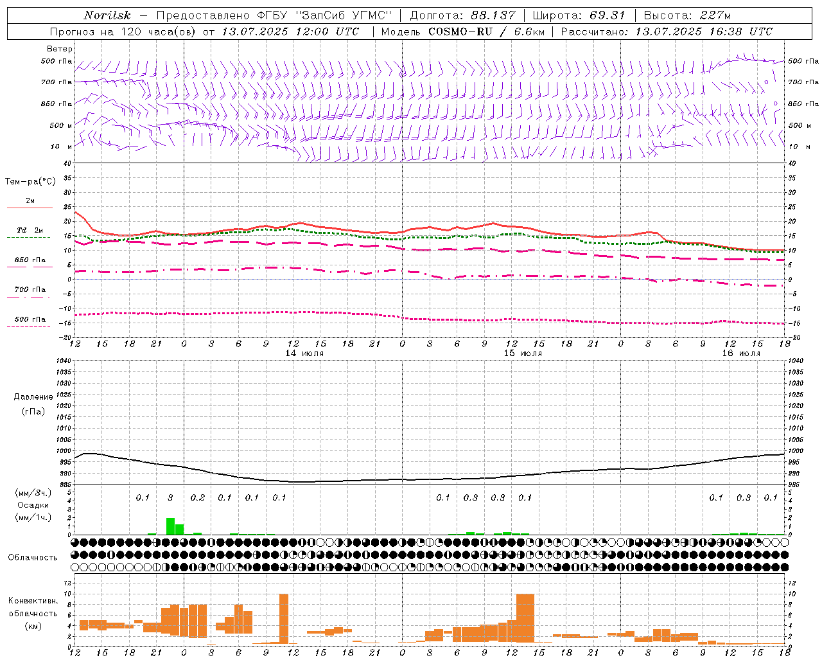
Task: Click the 850 гПа temperature legend line
Action: click(30, 267)
